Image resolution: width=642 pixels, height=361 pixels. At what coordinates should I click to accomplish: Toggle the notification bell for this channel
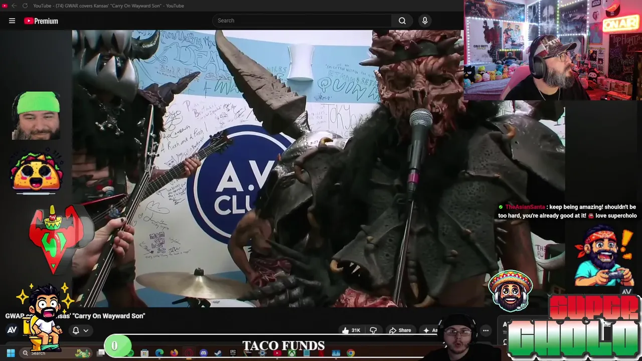click(76, 330)
